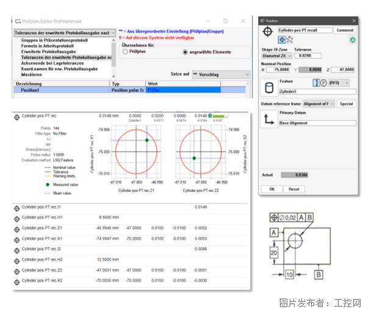Open the Setze auf Vorschlag dropdown
Screen dimensions: 366x312
tap(220, 74)
